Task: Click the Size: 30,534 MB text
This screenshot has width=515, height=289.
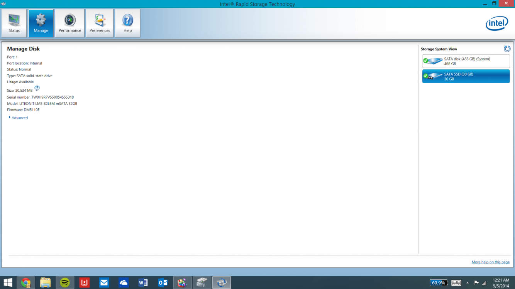Action: click(x=20, y=91)
